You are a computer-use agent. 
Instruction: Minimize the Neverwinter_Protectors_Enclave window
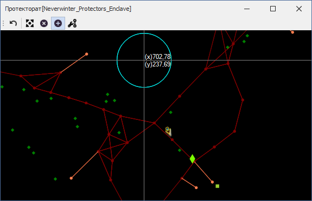point(247,9)
